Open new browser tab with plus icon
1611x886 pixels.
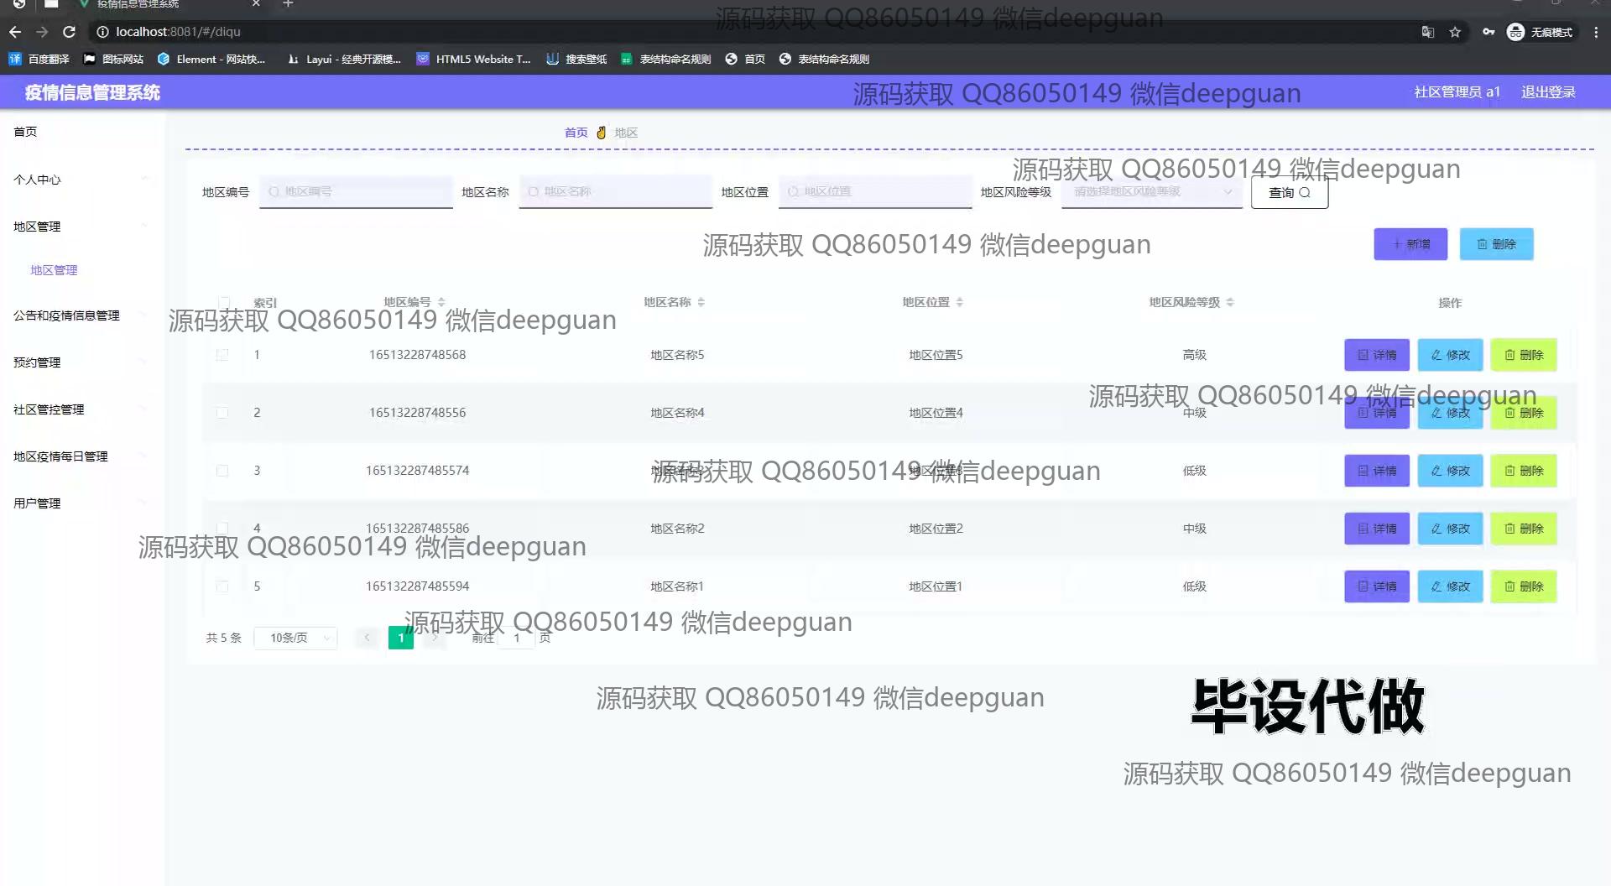(x=288, y=4)
